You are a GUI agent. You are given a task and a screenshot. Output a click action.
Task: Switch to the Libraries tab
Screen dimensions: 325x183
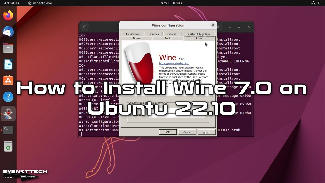tap(154, 34)
